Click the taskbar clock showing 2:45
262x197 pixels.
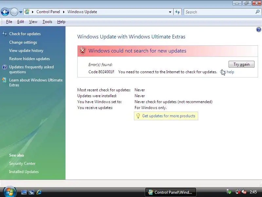click(253, 192)
